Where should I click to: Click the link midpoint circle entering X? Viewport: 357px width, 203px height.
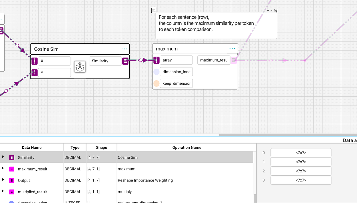click(x=17, y=45)
